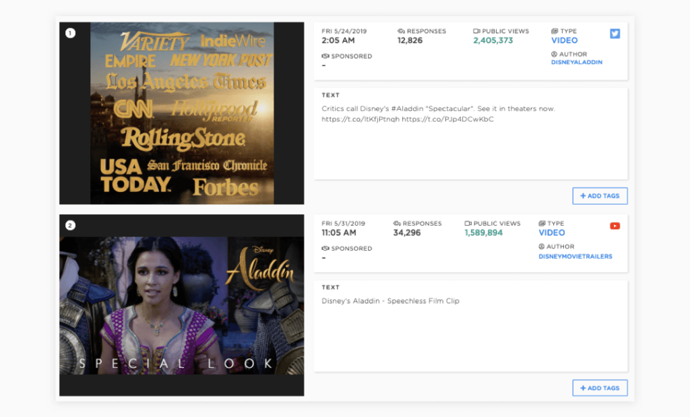Add tags to the Speechless Film Clip post
Screen dimensions: 690x417
tap(600, 388)
